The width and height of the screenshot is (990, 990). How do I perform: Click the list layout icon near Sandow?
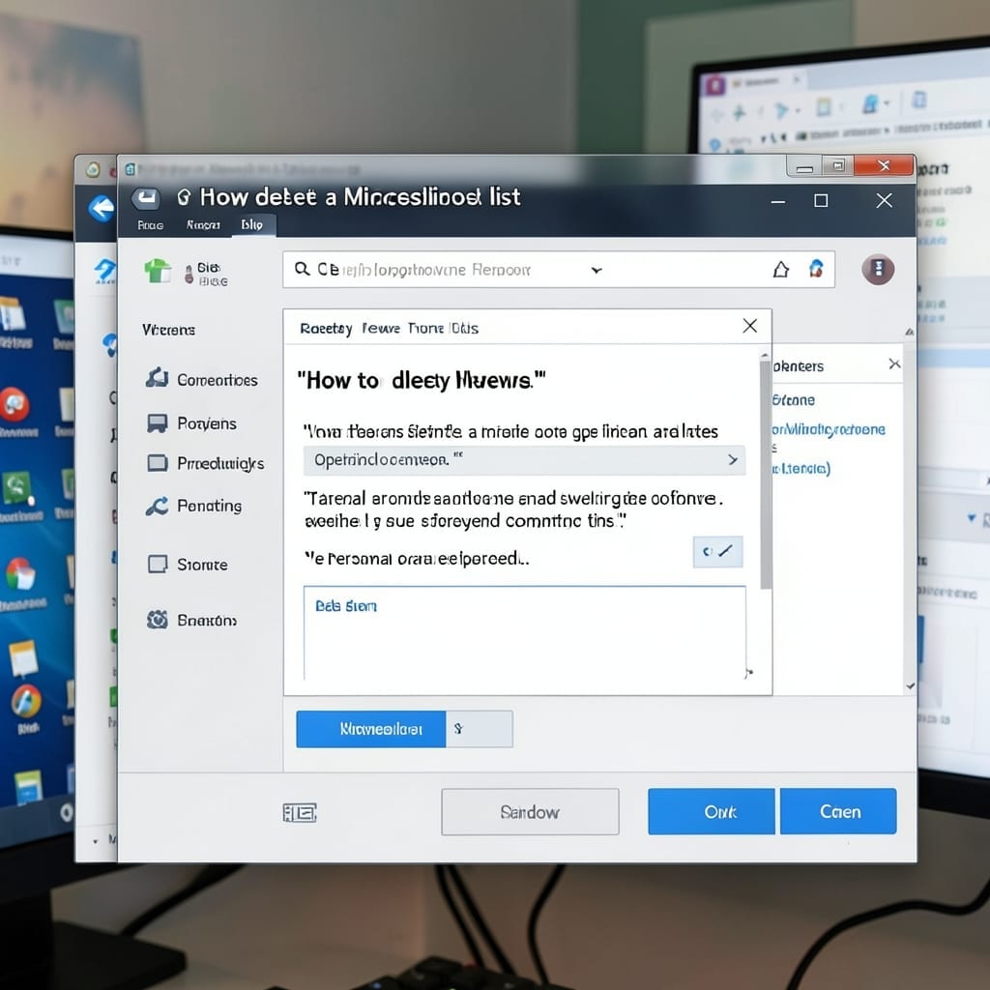point(300,812)
